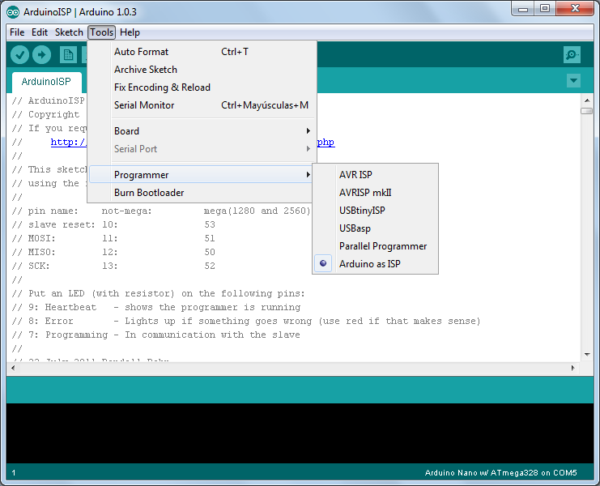Click the black console output area
The height and width of the screenshot is (486, 600).
coord(300,433)
